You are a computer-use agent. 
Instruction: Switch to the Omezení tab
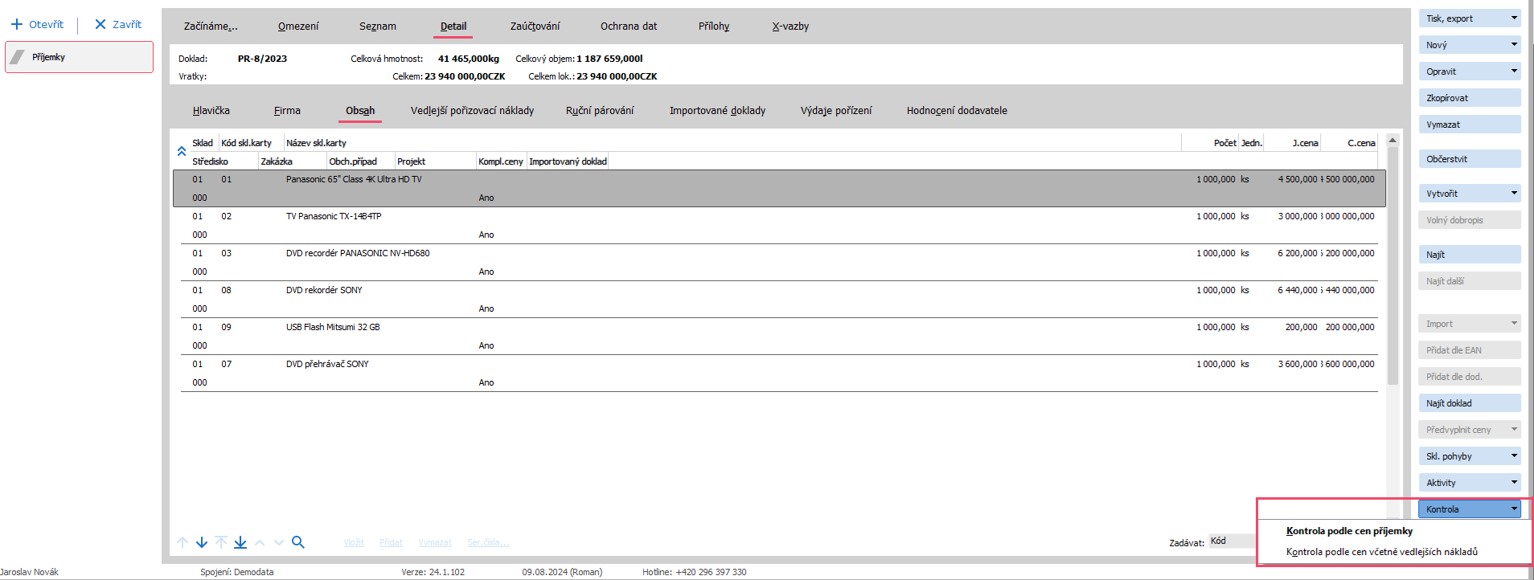pos(298,27)
